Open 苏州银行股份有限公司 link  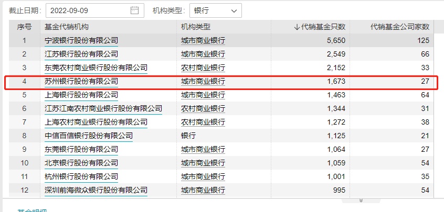81,82
